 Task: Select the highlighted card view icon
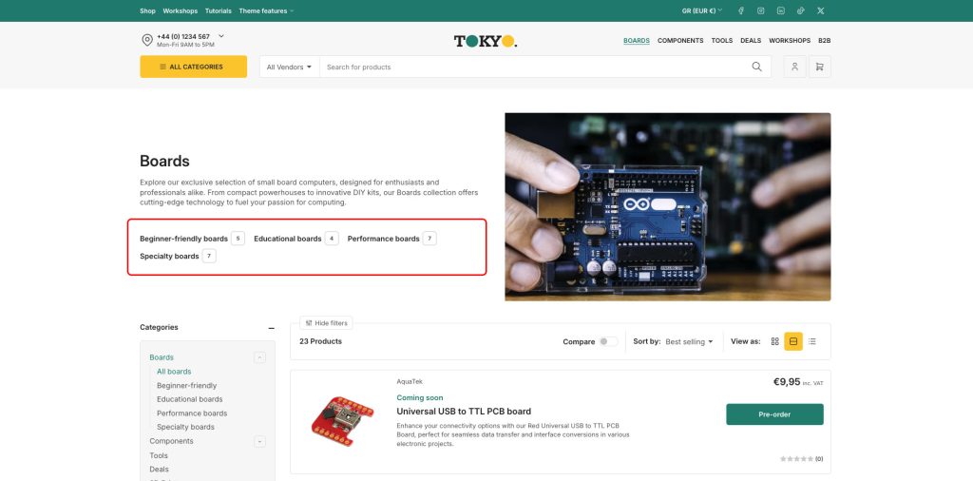793,341
